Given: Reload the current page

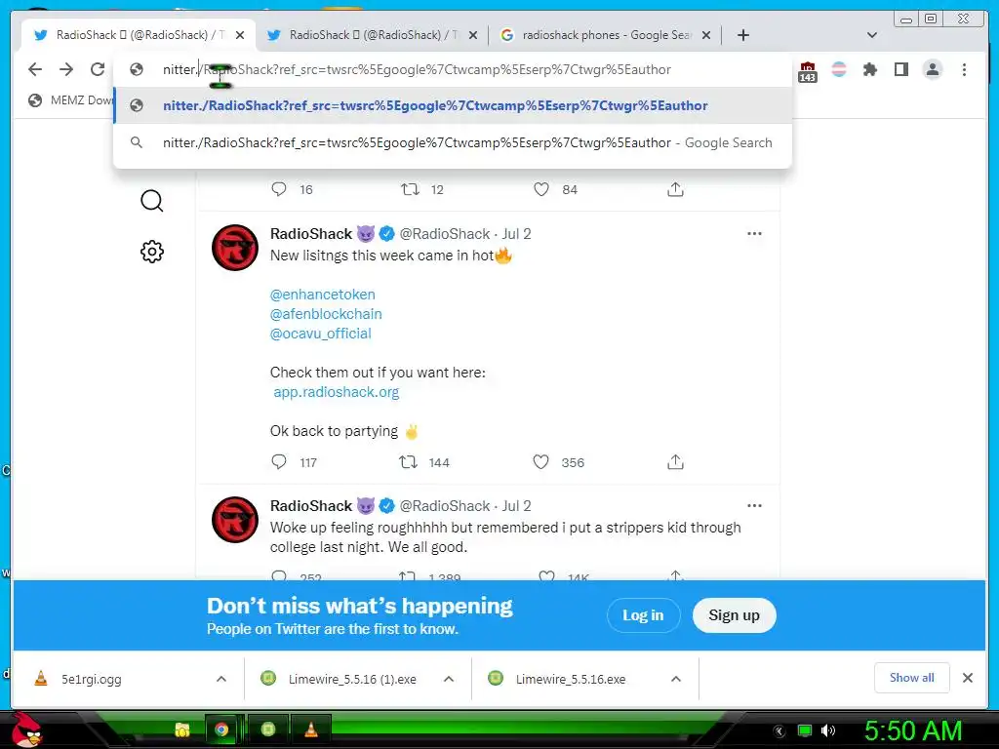Looking at the screenshot, I should 98,69.
